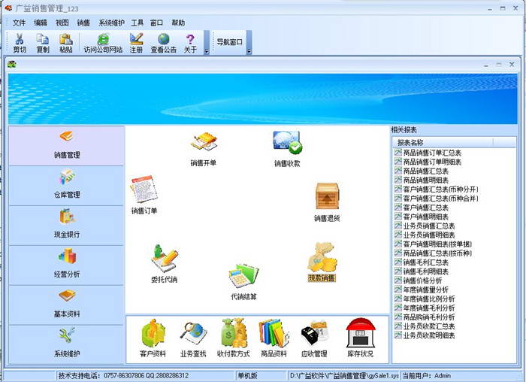Open 访问公司网站 toolbar button
This screenshot has height=382, width=526.
coord(103,43)
